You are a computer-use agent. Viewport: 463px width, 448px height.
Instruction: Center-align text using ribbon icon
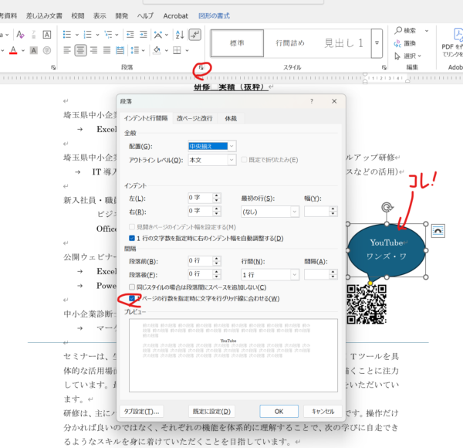click(81, 50)
